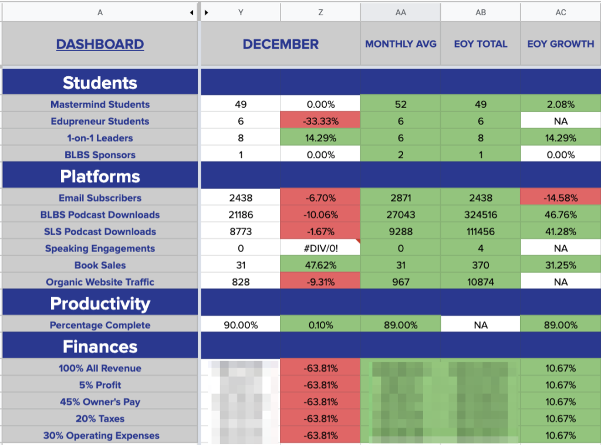Click the EOY GROWTH header cell

click(560, 44)
